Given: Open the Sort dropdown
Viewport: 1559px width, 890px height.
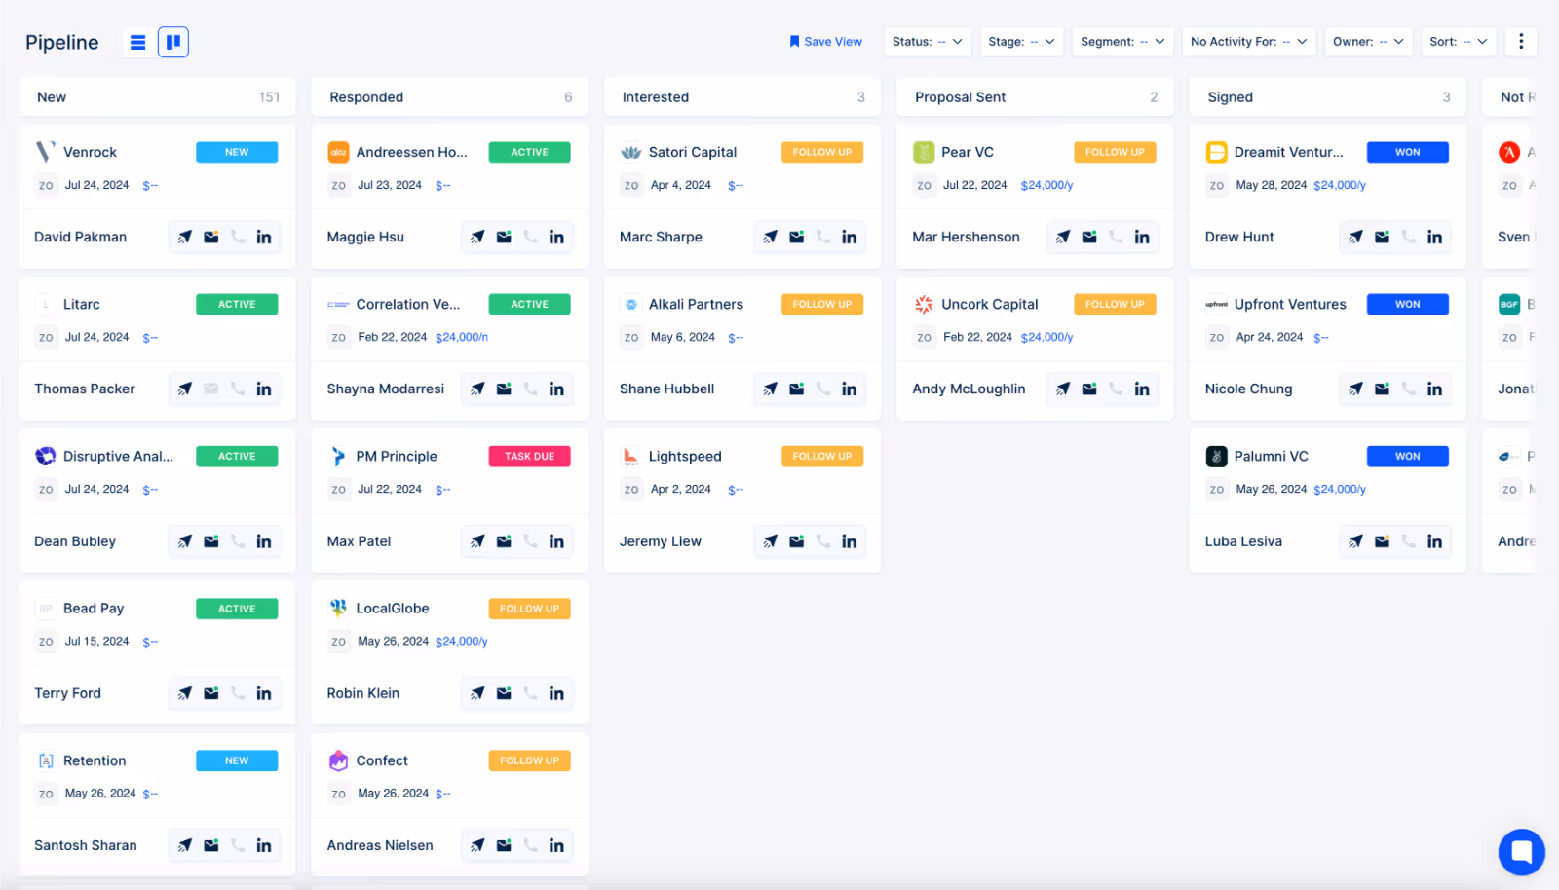Looking at the screenshot, I should (x=1458, y=42).
